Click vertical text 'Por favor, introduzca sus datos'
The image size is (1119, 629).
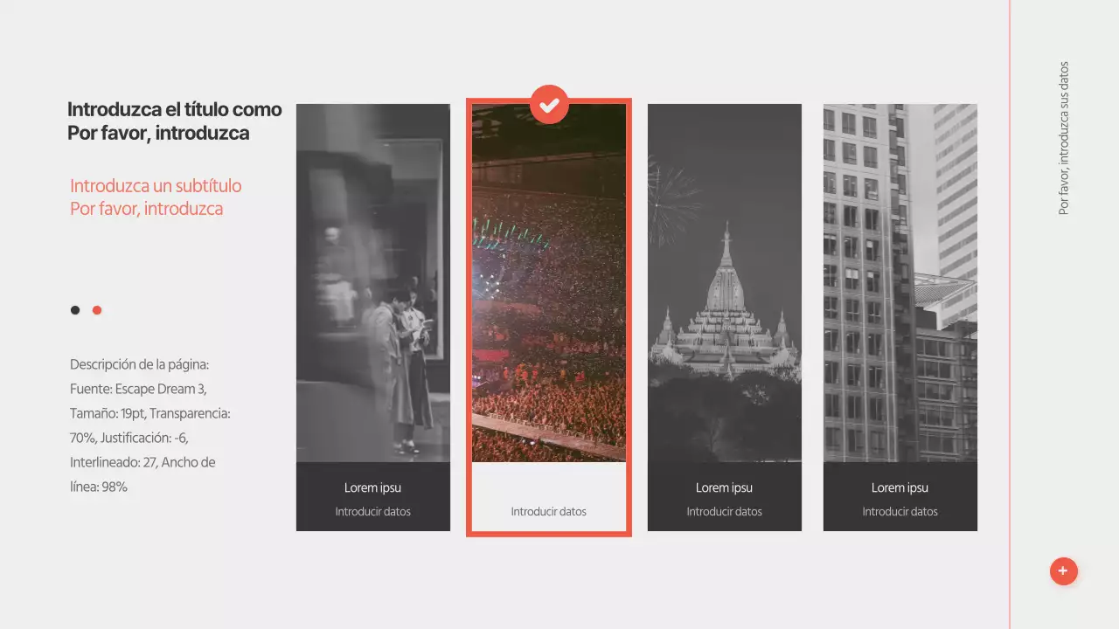[x=1064, y=138]
